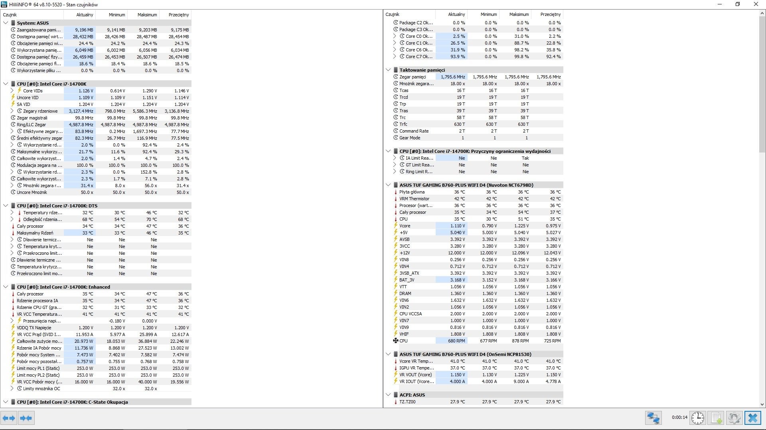Expand the Core VIDs row
The image size is (766, 430).
point(12,91)
